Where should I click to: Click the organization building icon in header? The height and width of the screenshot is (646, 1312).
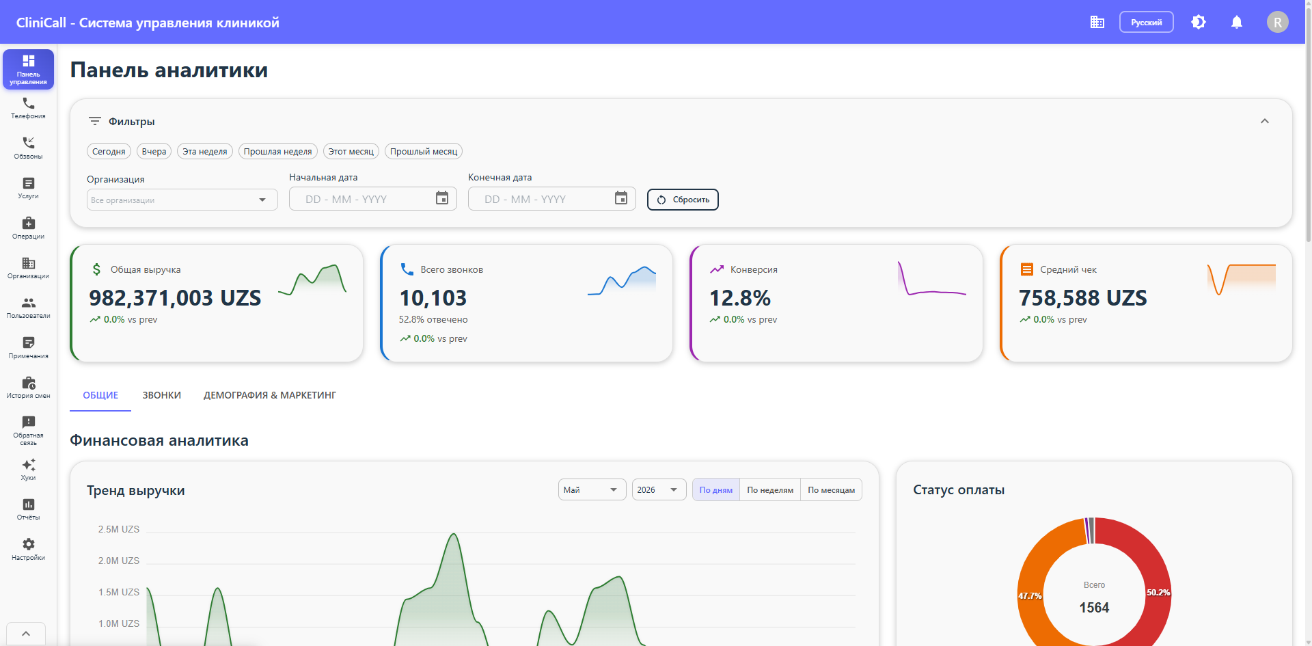click(1097, 22)
